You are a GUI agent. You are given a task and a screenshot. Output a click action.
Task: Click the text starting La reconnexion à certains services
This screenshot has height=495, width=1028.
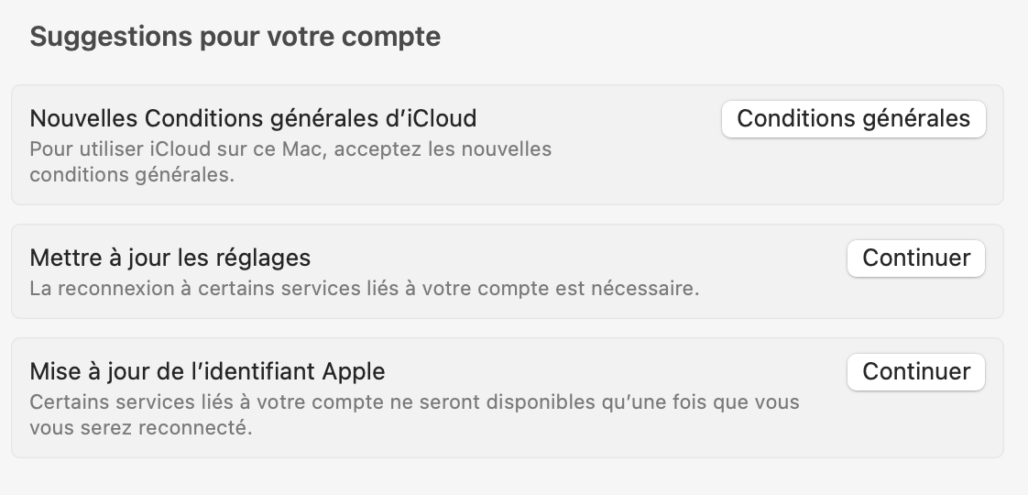click(364, 289)
